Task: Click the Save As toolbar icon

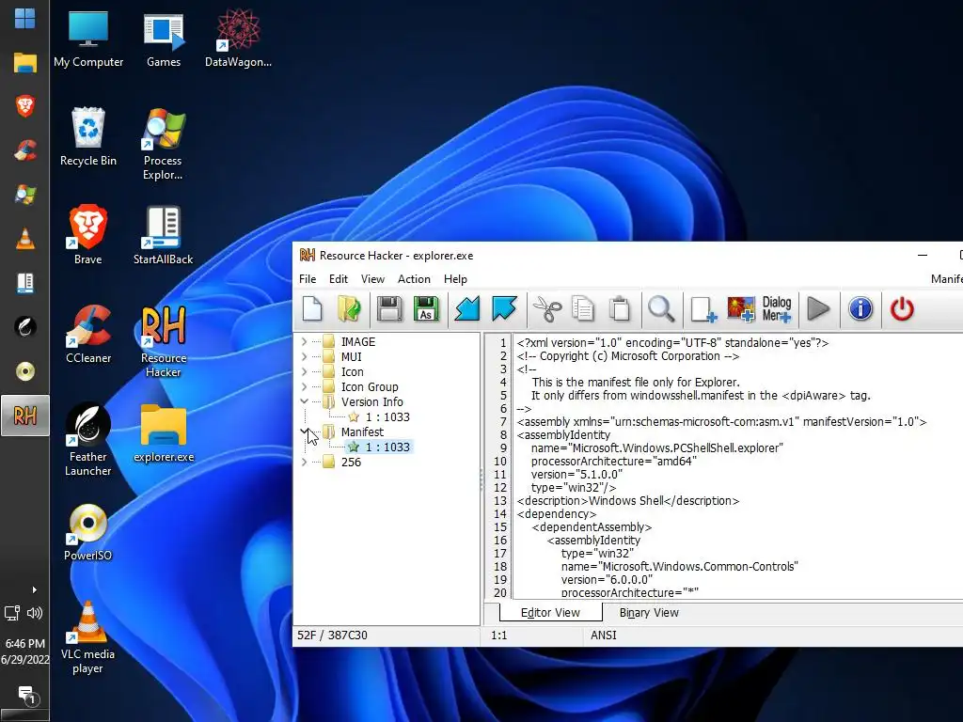Action: [x=426, y=308]
